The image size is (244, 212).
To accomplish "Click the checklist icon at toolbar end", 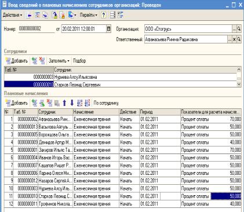I will click(x=121, y=15).
